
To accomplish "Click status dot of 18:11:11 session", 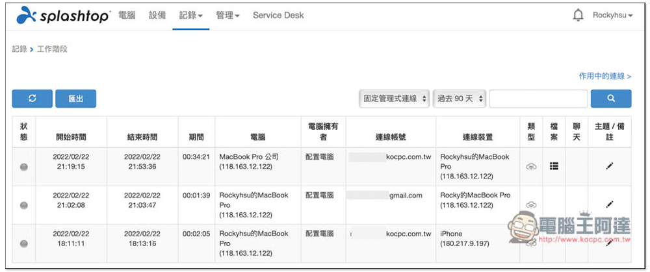I will pyautogui.click(x=24, y=243).
